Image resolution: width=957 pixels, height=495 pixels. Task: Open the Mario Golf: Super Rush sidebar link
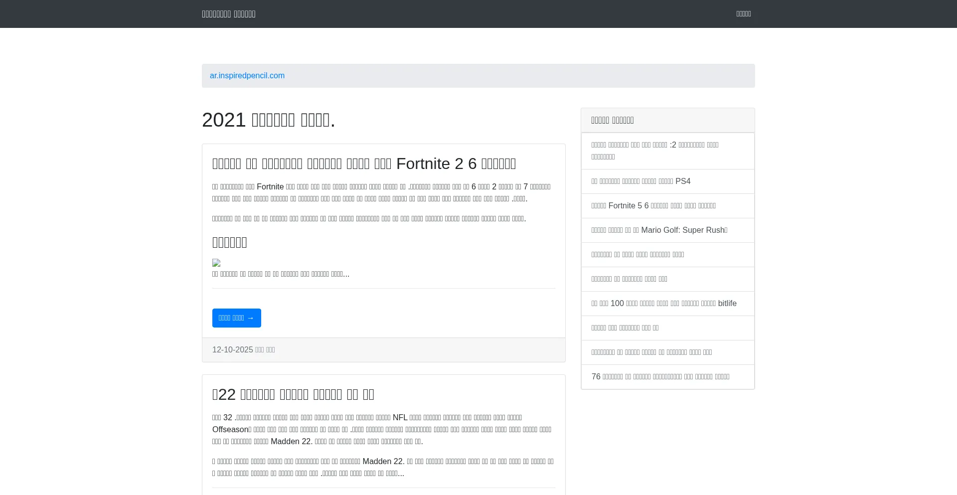point(659,230)
